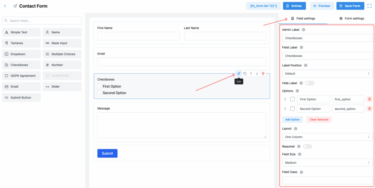Add a Mask Input field
The width and height of the screenshot is (375, 188).
(x=62, y=43)
